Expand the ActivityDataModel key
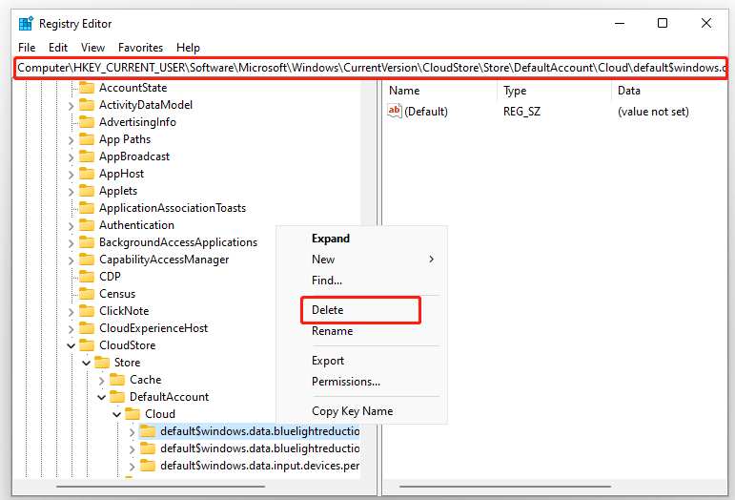This screenshot has height=500, width=735. (71, 106)
